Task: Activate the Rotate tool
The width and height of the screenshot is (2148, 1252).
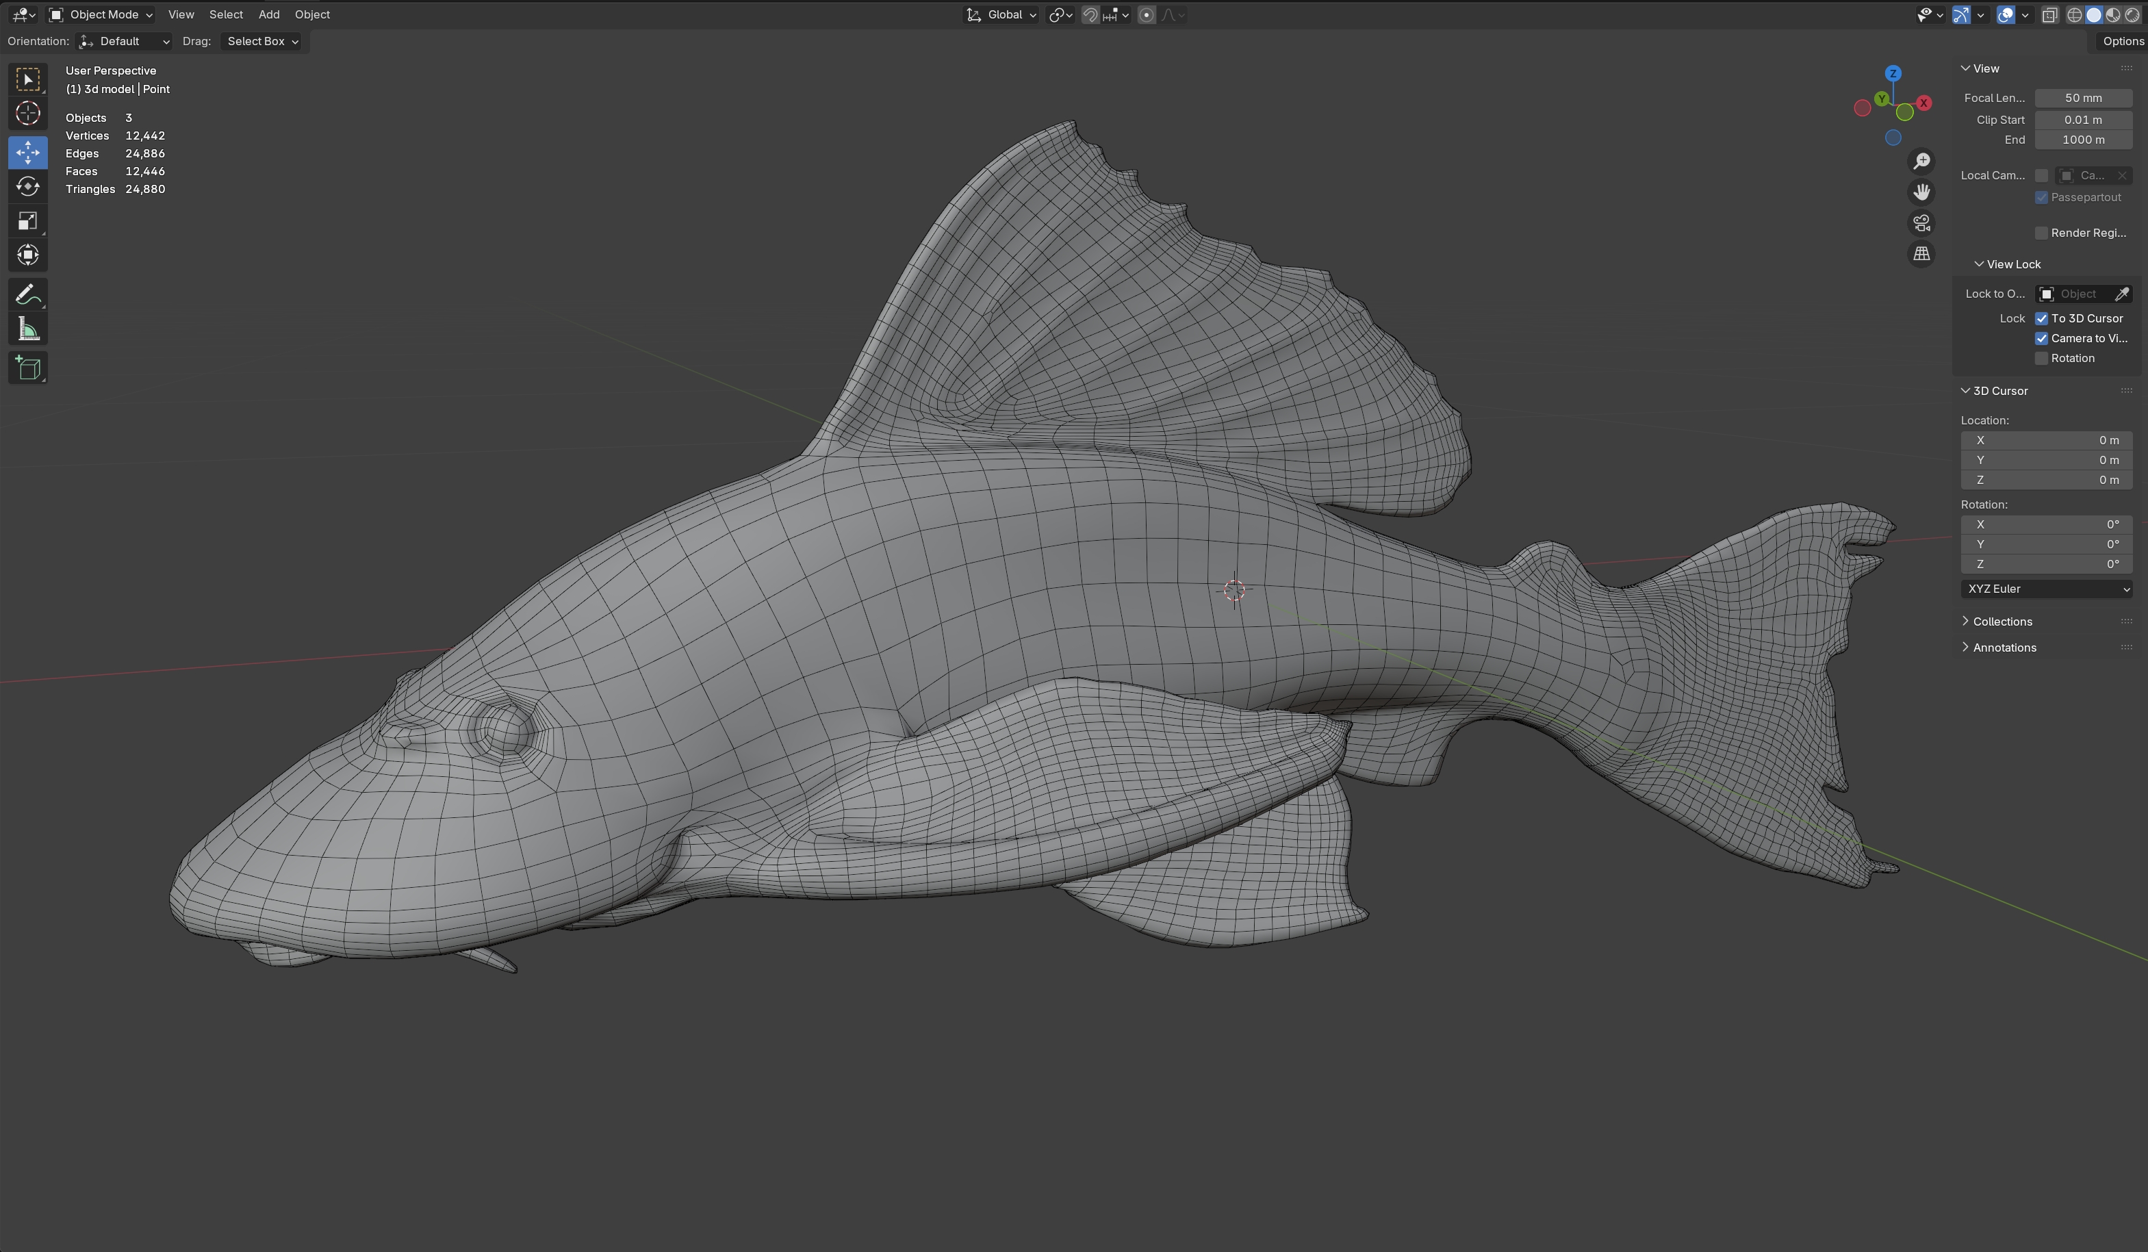Action: (x=28, y=187)
